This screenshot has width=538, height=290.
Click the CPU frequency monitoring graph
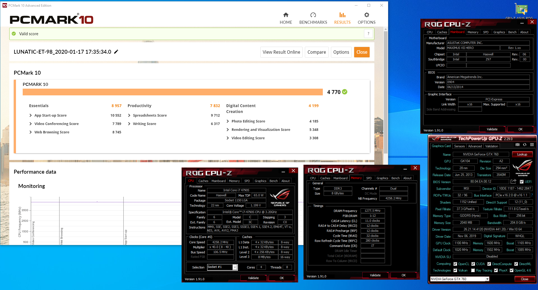point(106,221)
